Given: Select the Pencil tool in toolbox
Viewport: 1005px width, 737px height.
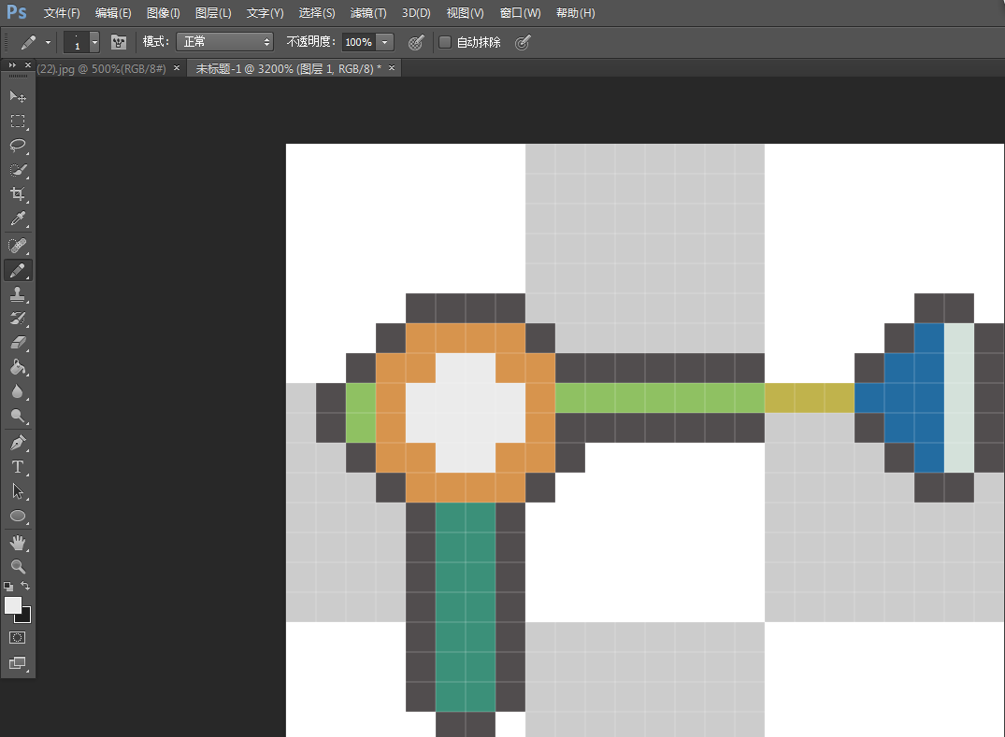Looking at the screenshot, I should (18, 270).
